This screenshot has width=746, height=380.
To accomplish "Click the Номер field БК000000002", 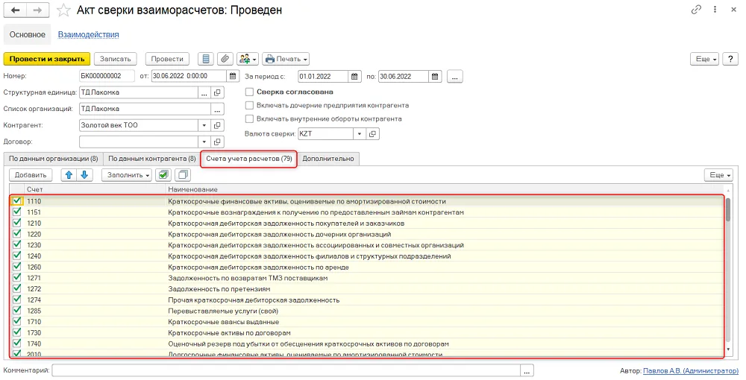I will click(108, 76).
